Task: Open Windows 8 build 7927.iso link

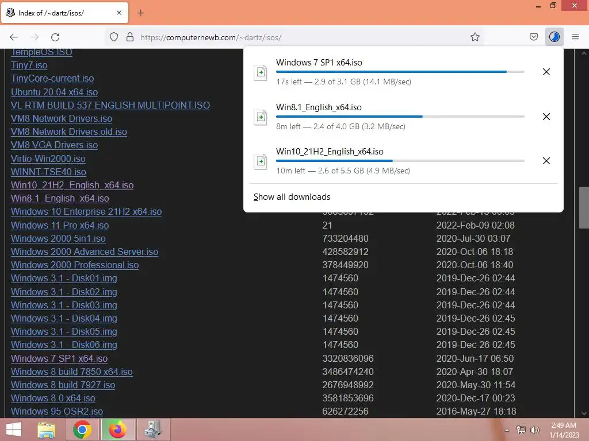Action: coord(63,385)
